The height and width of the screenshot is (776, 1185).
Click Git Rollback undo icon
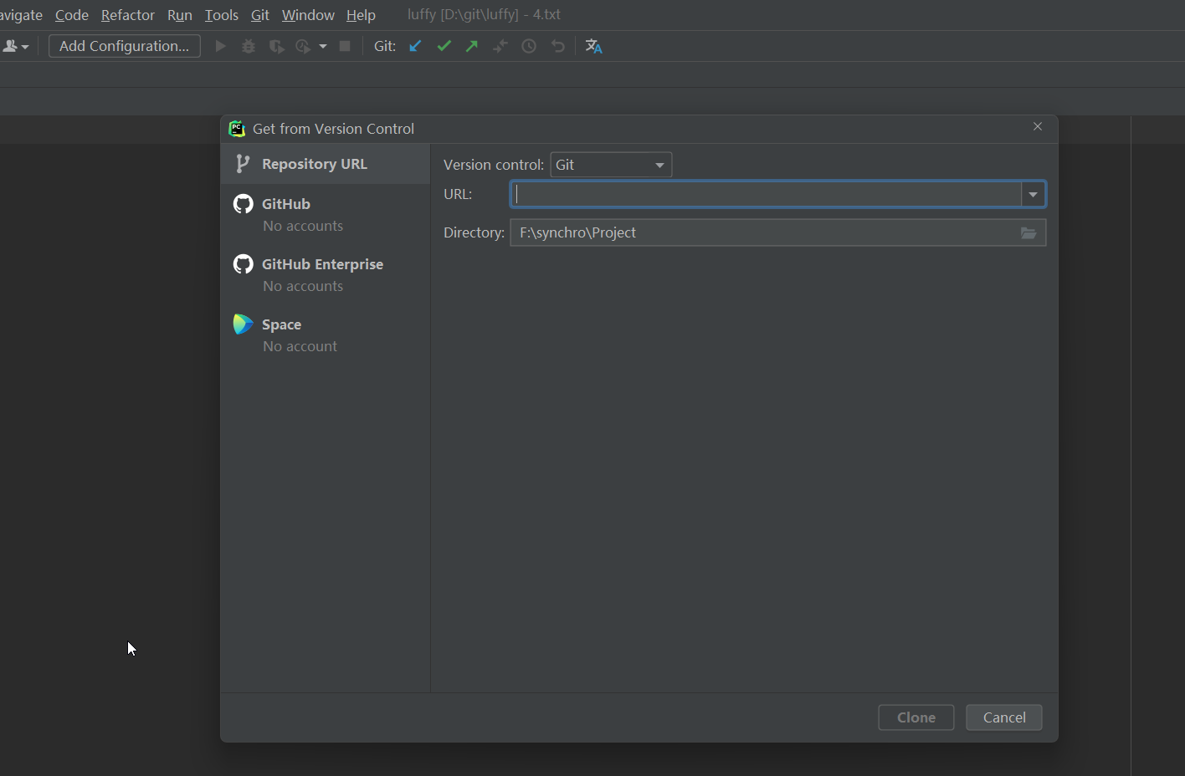(557, 46)
